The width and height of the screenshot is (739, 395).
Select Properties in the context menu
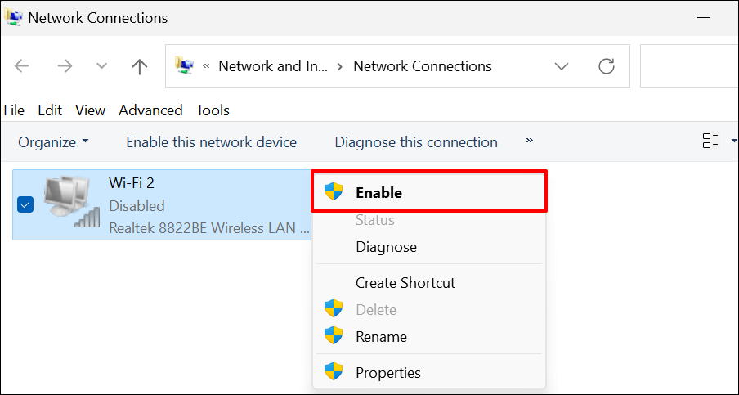[x=387, y=373]
